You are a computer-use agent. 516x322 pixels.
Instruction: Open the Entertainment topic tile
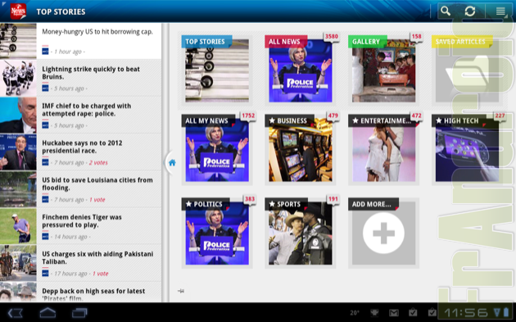pos(383,150)
